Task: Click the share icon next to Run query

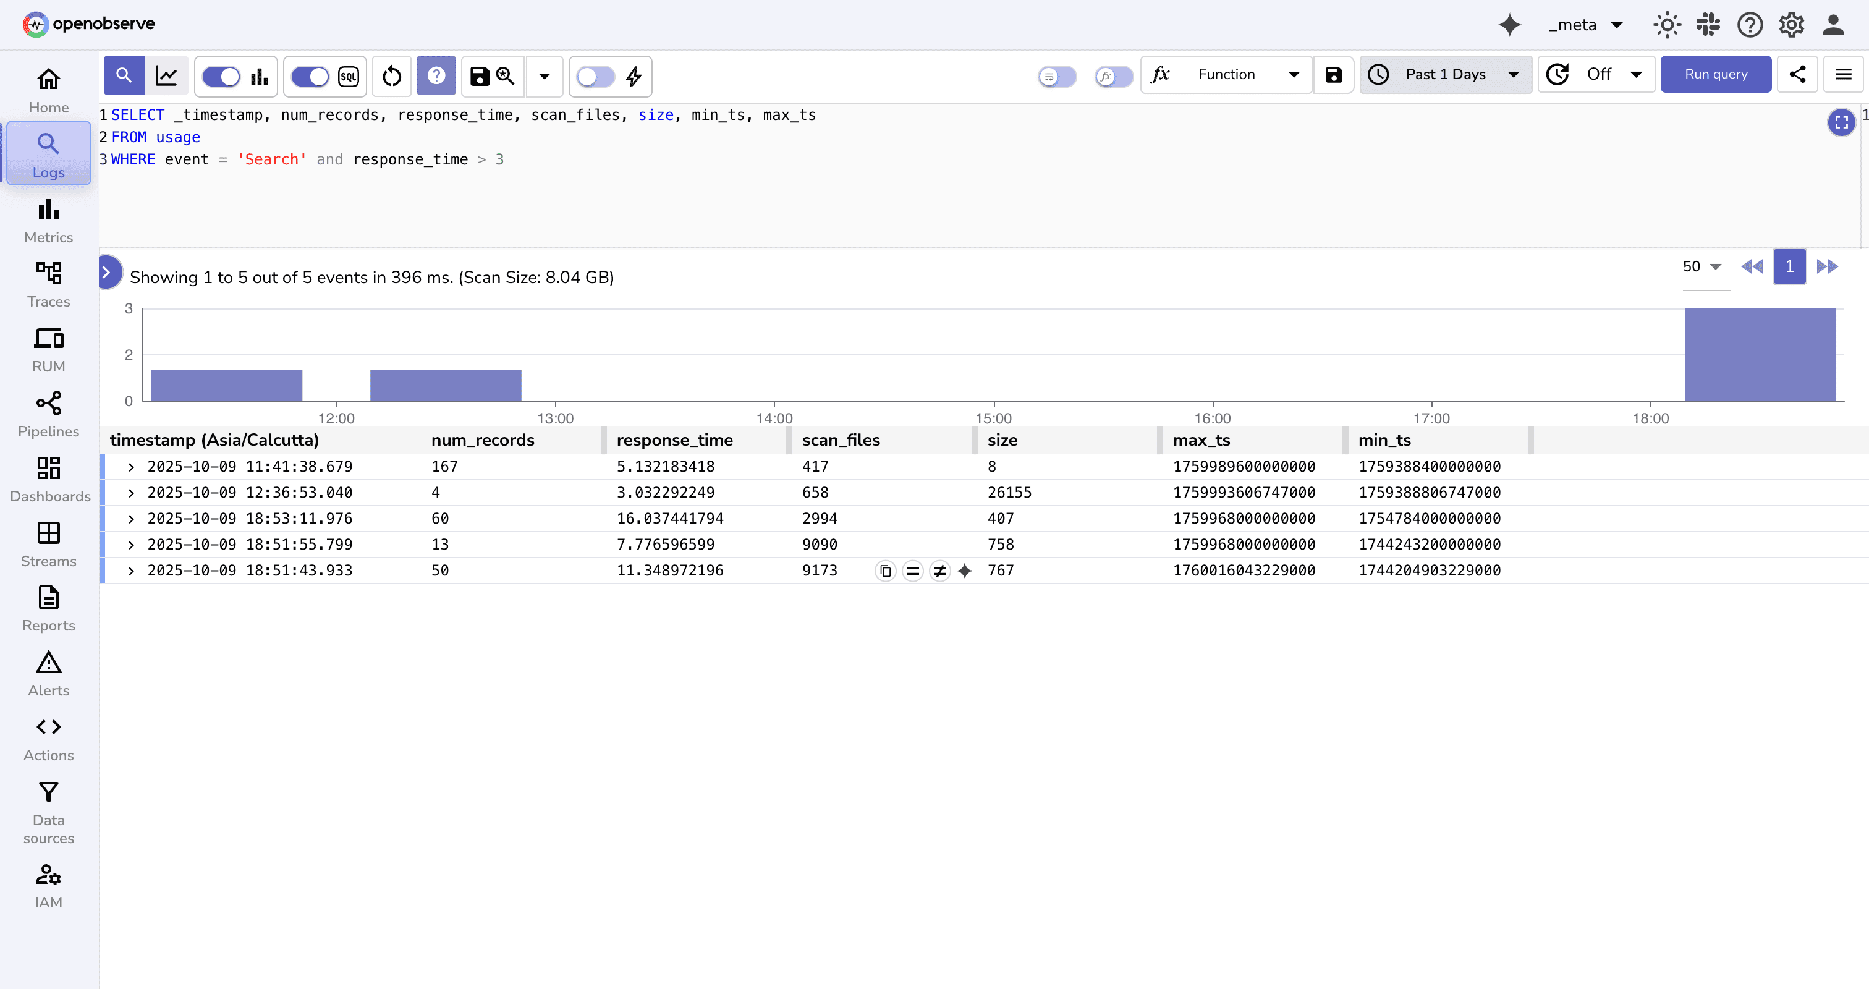Action: tap(1798, 74)
